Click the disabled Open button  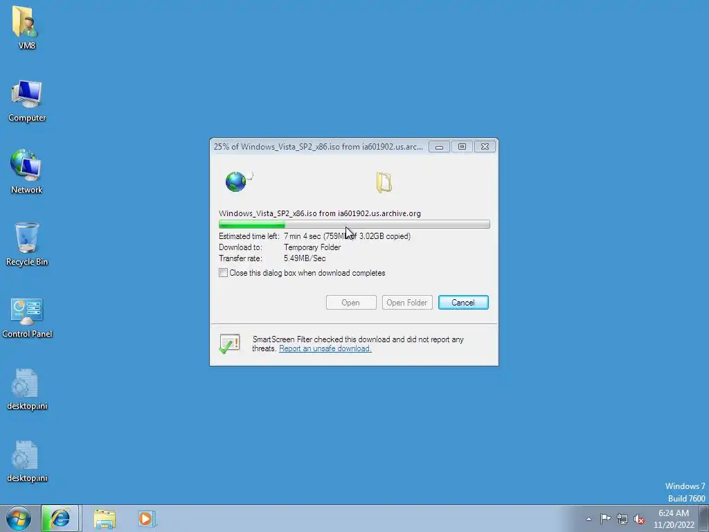351,303
